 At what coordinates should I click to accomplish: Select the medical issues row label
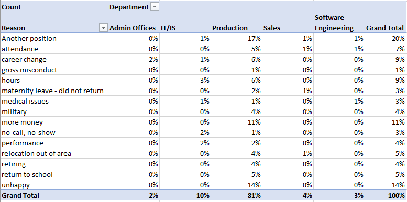pyautogui.click(x=54, y=101)
